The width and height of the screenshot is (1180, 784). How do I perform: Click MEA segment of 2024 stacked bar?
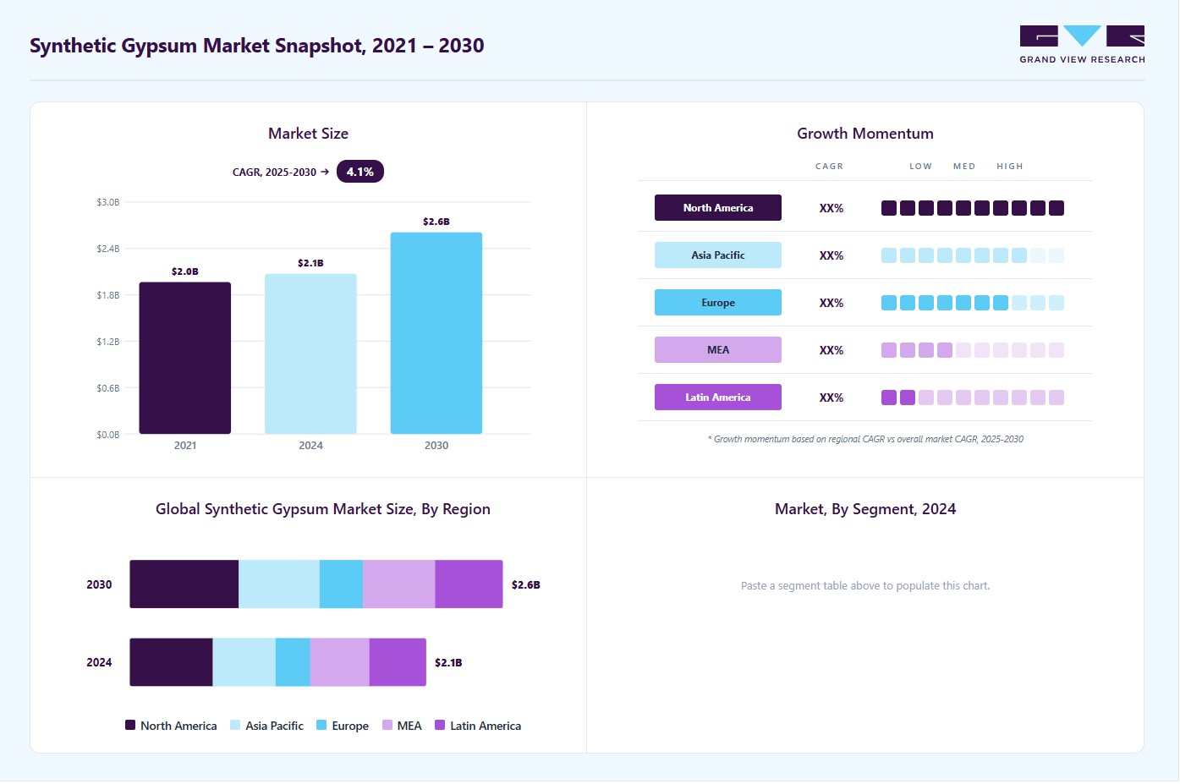click(340, 662)
